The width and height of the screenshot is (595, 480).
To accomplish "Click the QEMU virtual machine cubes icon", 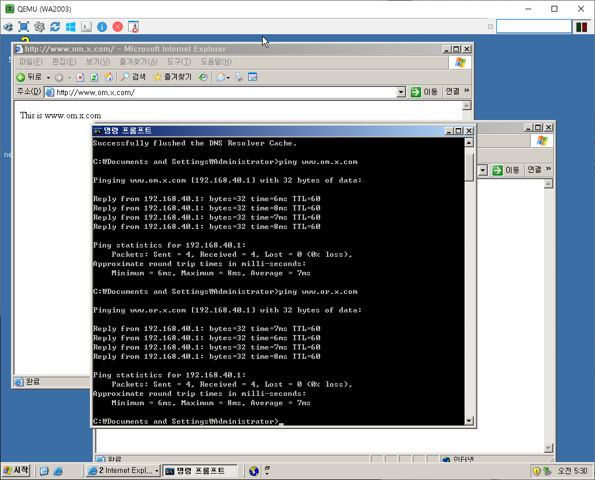I will coord(8,27).
